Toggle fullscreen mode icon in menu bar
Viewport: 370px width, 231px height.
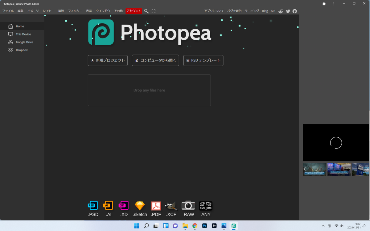point(154,11)
